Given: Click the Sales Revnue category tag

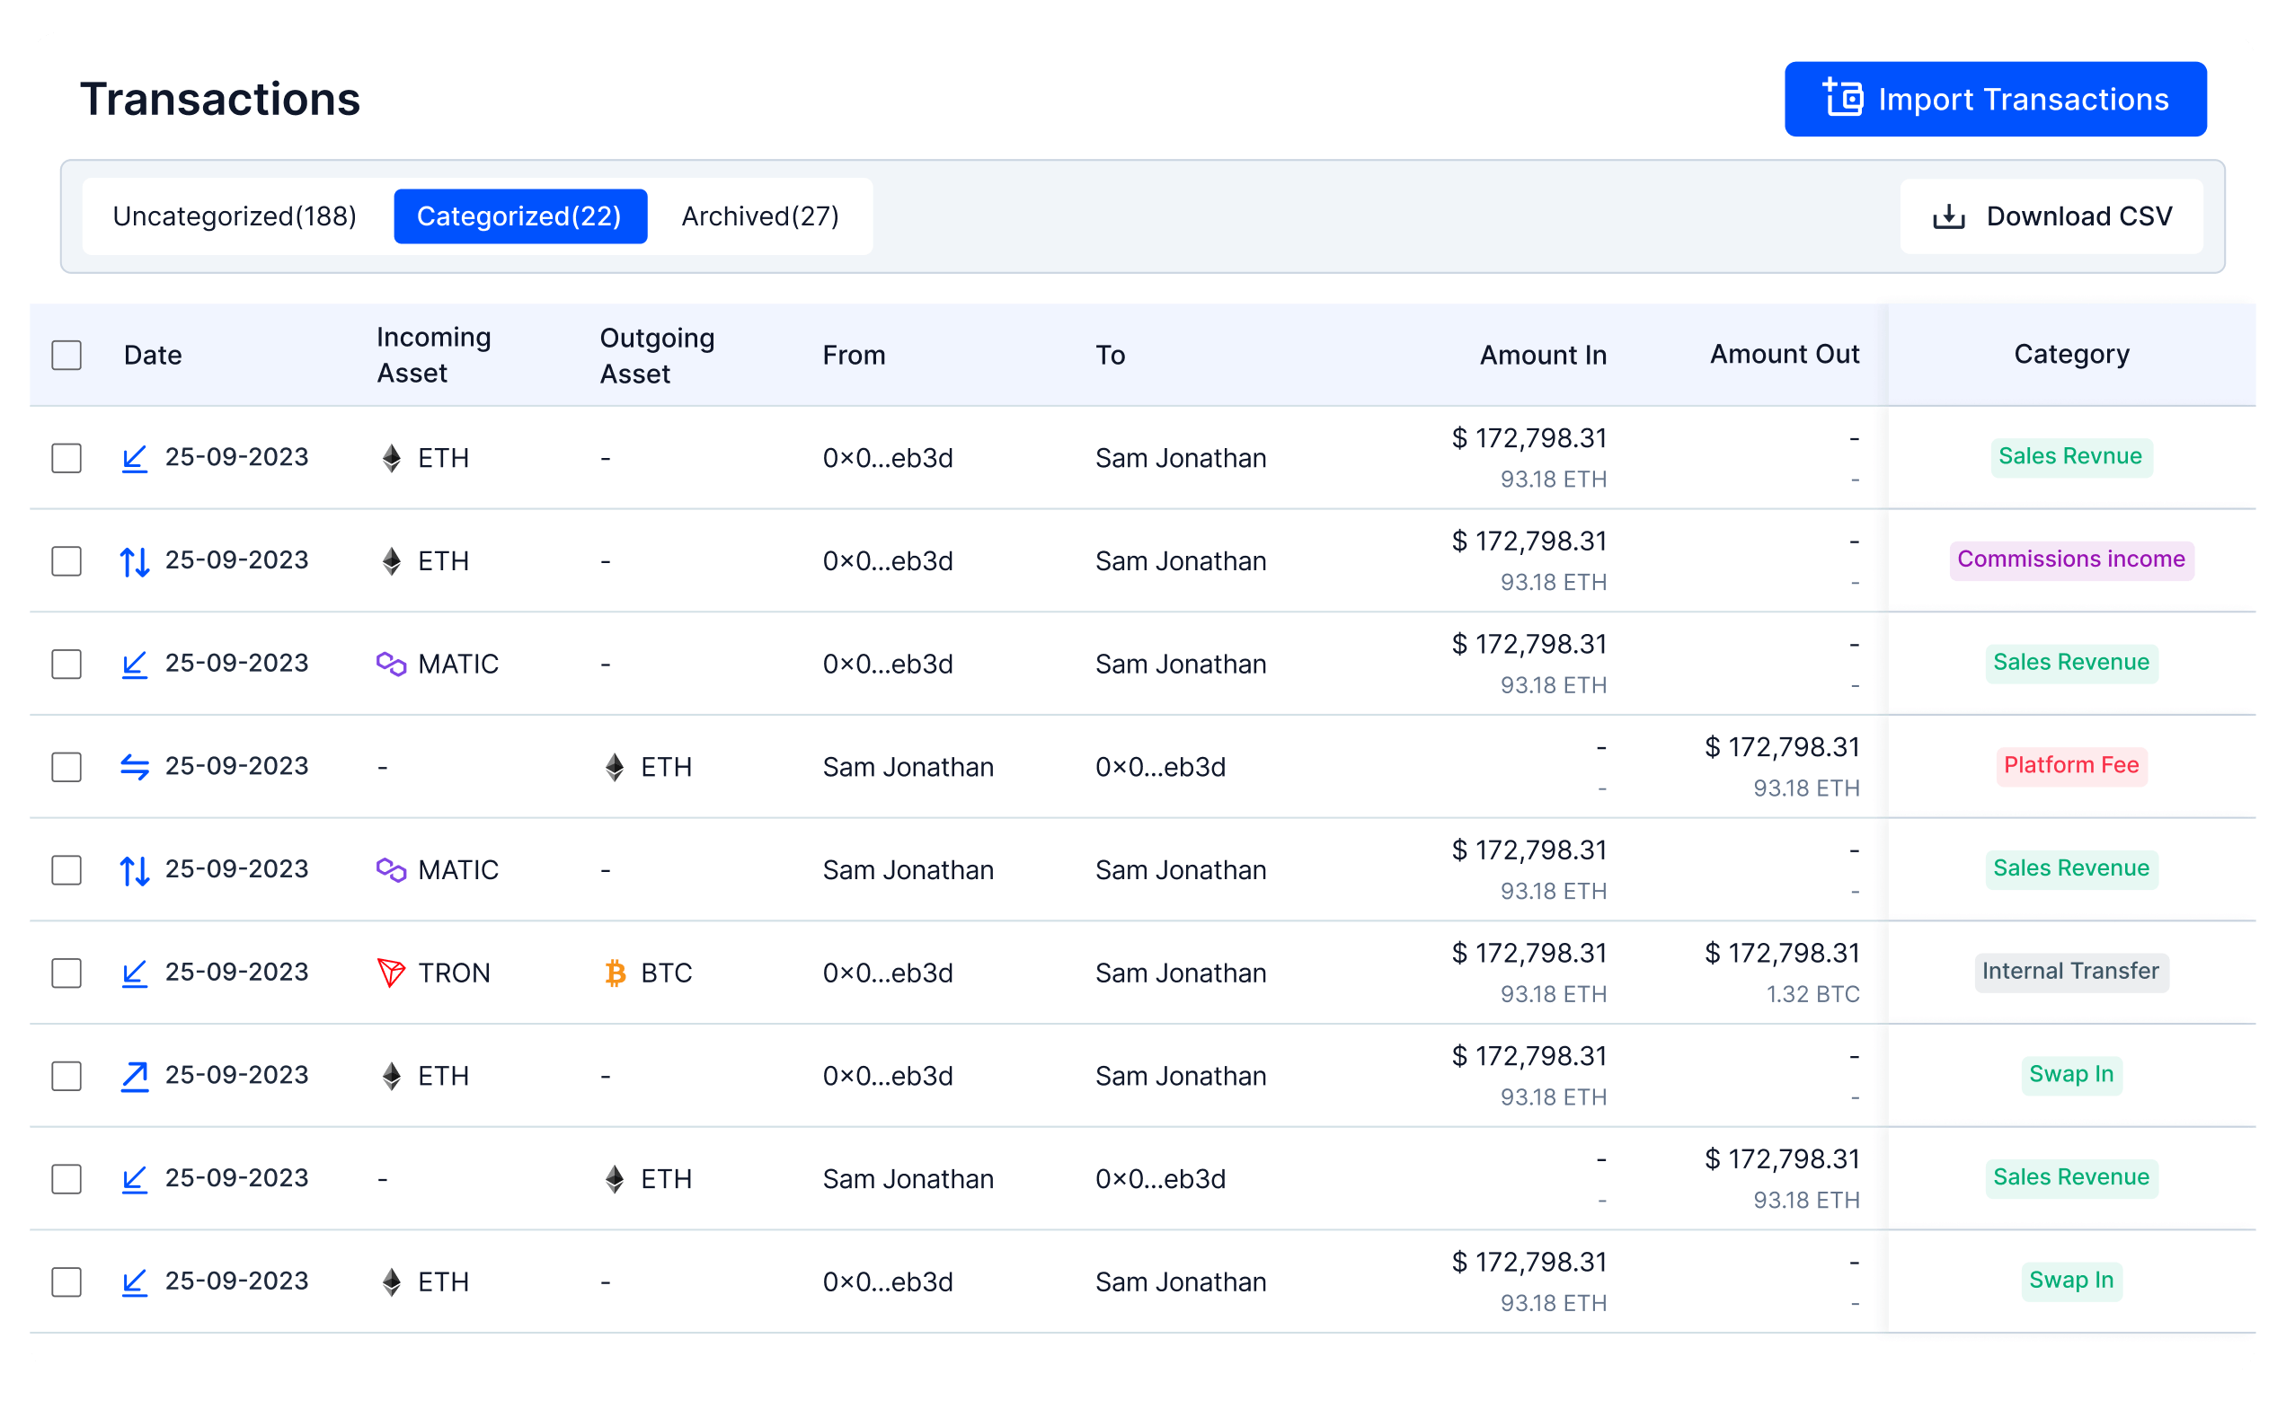Looking at the screenshot, I should [x=2070, y=456].
